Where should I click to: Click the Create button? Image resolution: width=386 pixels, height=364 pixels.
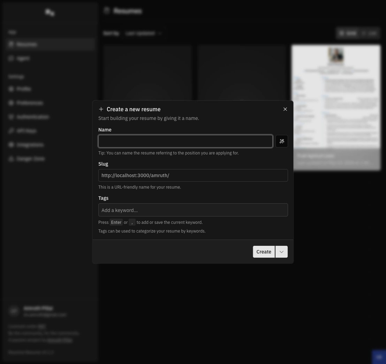pyautogui.click(x=264, y=252)
